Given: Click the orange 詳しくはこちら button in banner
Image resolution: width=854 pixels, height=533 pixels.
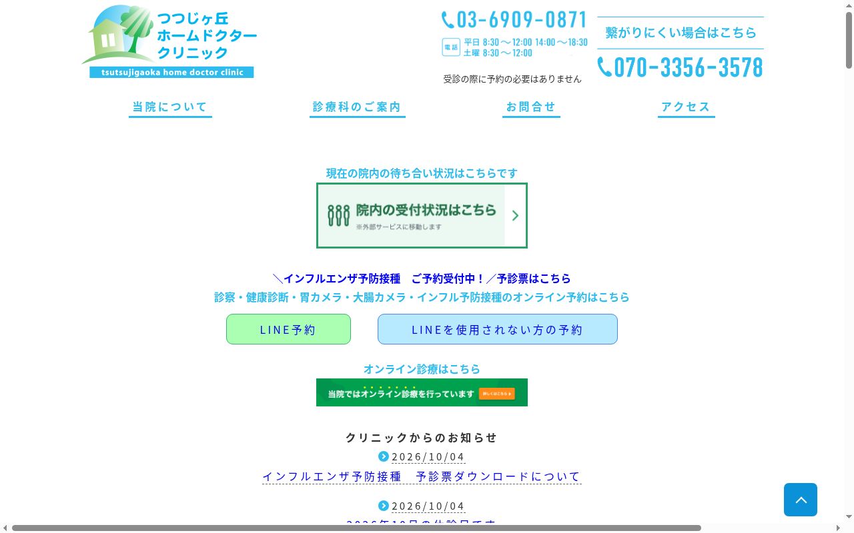Looking at the screenshot, I should 496,394.
